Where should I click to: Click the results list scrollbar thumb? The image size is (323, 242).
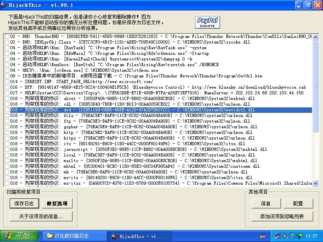(315, 86)
